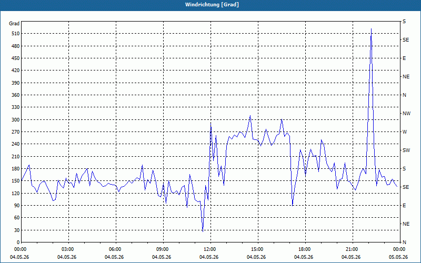Pick the 120 y-axis label
The height and width of the screenshot is (263, 421).
15,193
